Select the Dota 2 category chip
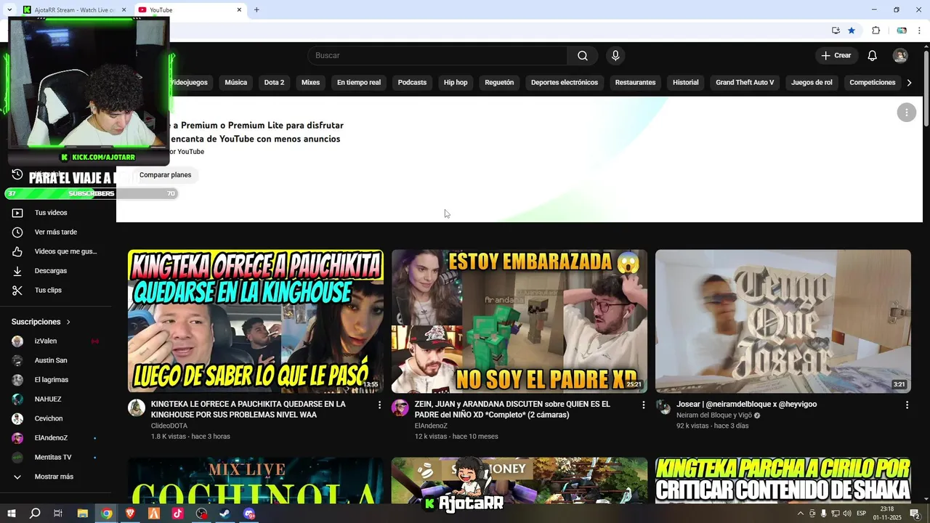This screenshot has width=930, height=523. click(274, 83)
